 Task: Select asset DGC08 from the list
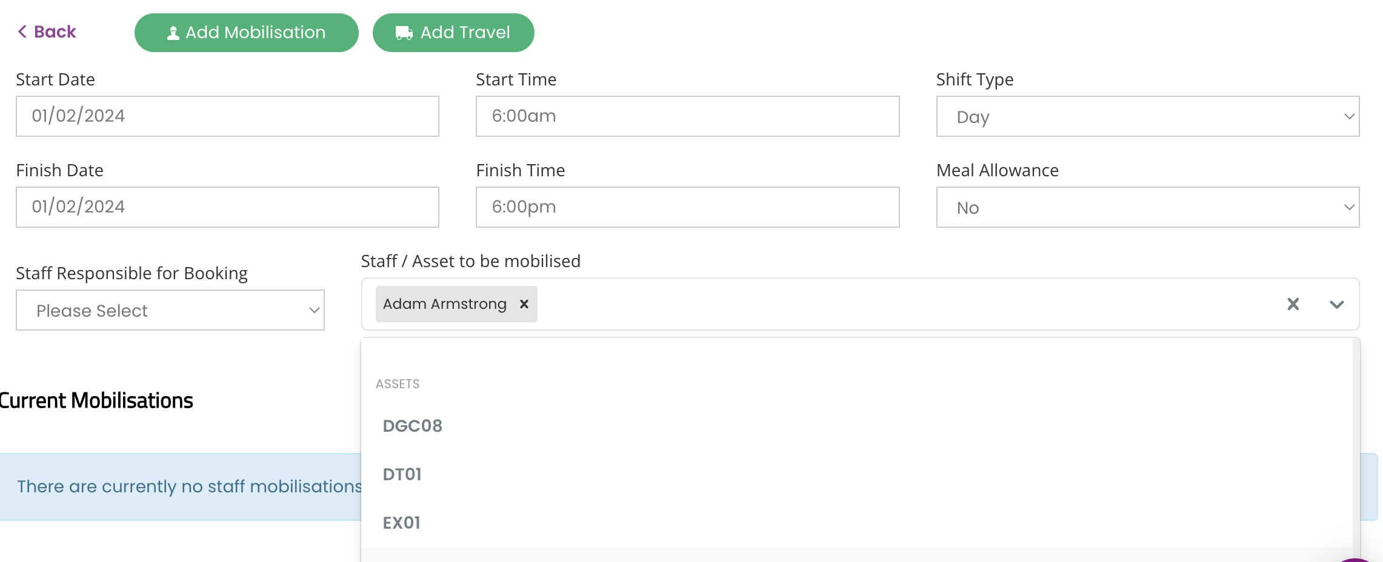(857, 426)
